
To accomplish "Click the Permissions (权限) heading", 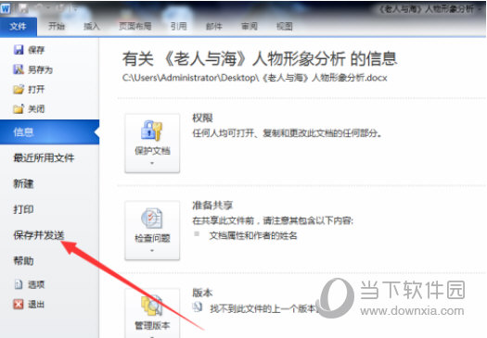I will coord(202,118).
